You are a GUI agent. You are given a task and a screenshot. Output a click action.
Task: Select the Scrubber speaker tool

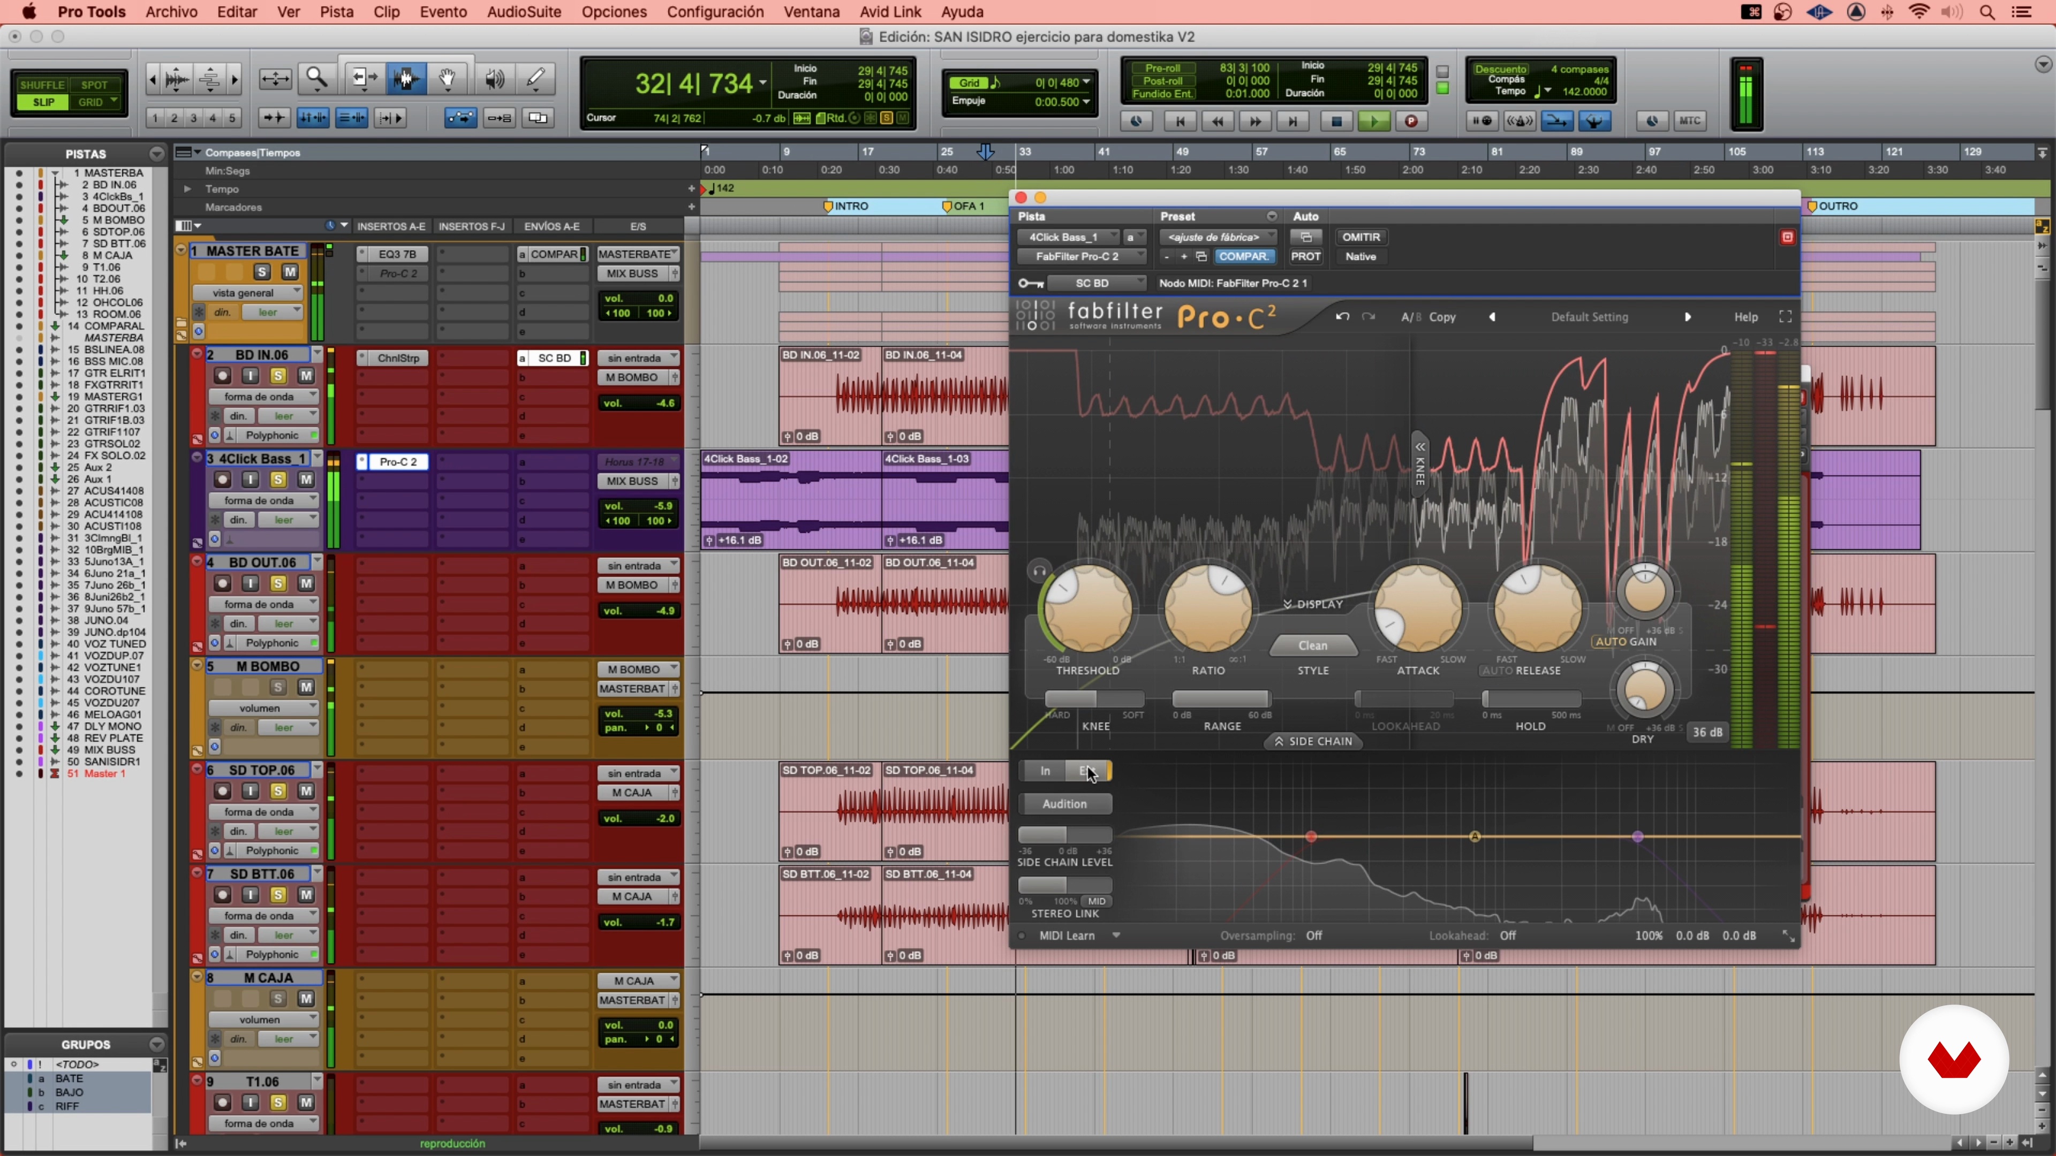pos(494,78)
